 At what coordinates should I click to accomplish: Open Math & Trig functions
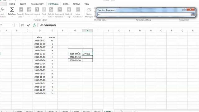(69, 12)
